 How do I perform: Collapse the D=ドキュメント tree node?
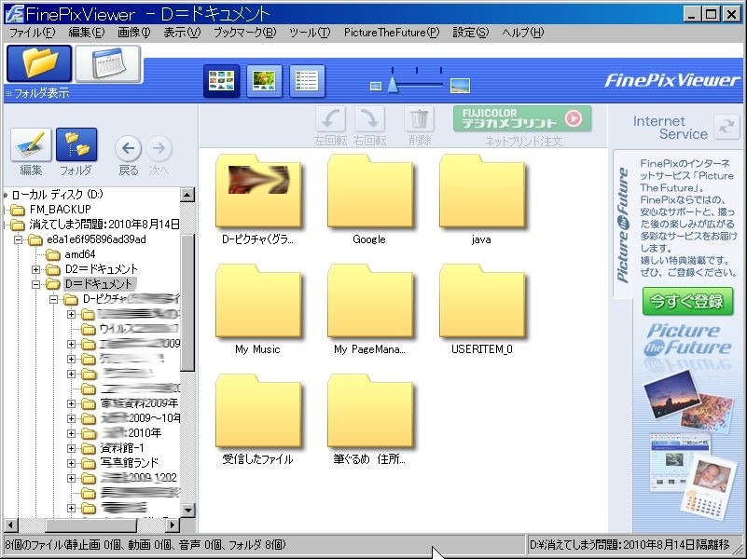(x=36, y=284)
